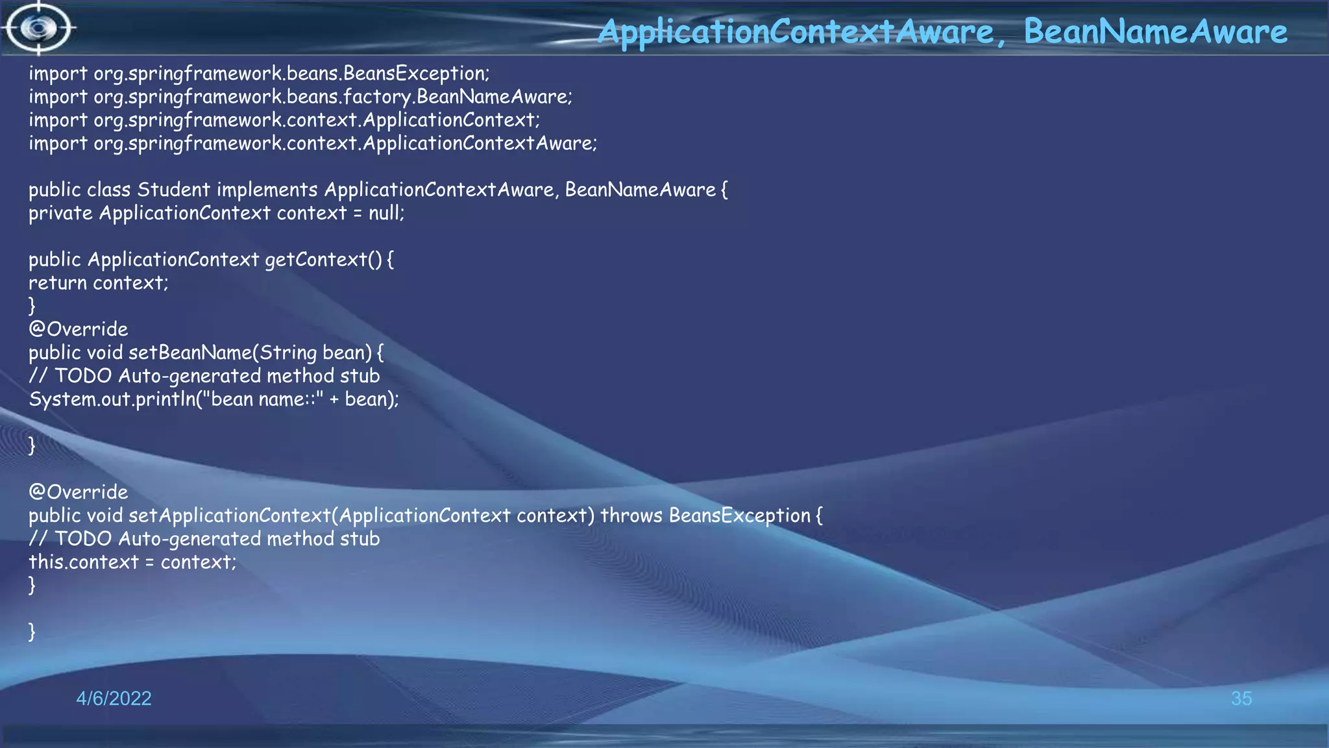Click the @Override above setApplicationContext
Viewport: 1329px width, 748px height.
(x=79, y=492)
